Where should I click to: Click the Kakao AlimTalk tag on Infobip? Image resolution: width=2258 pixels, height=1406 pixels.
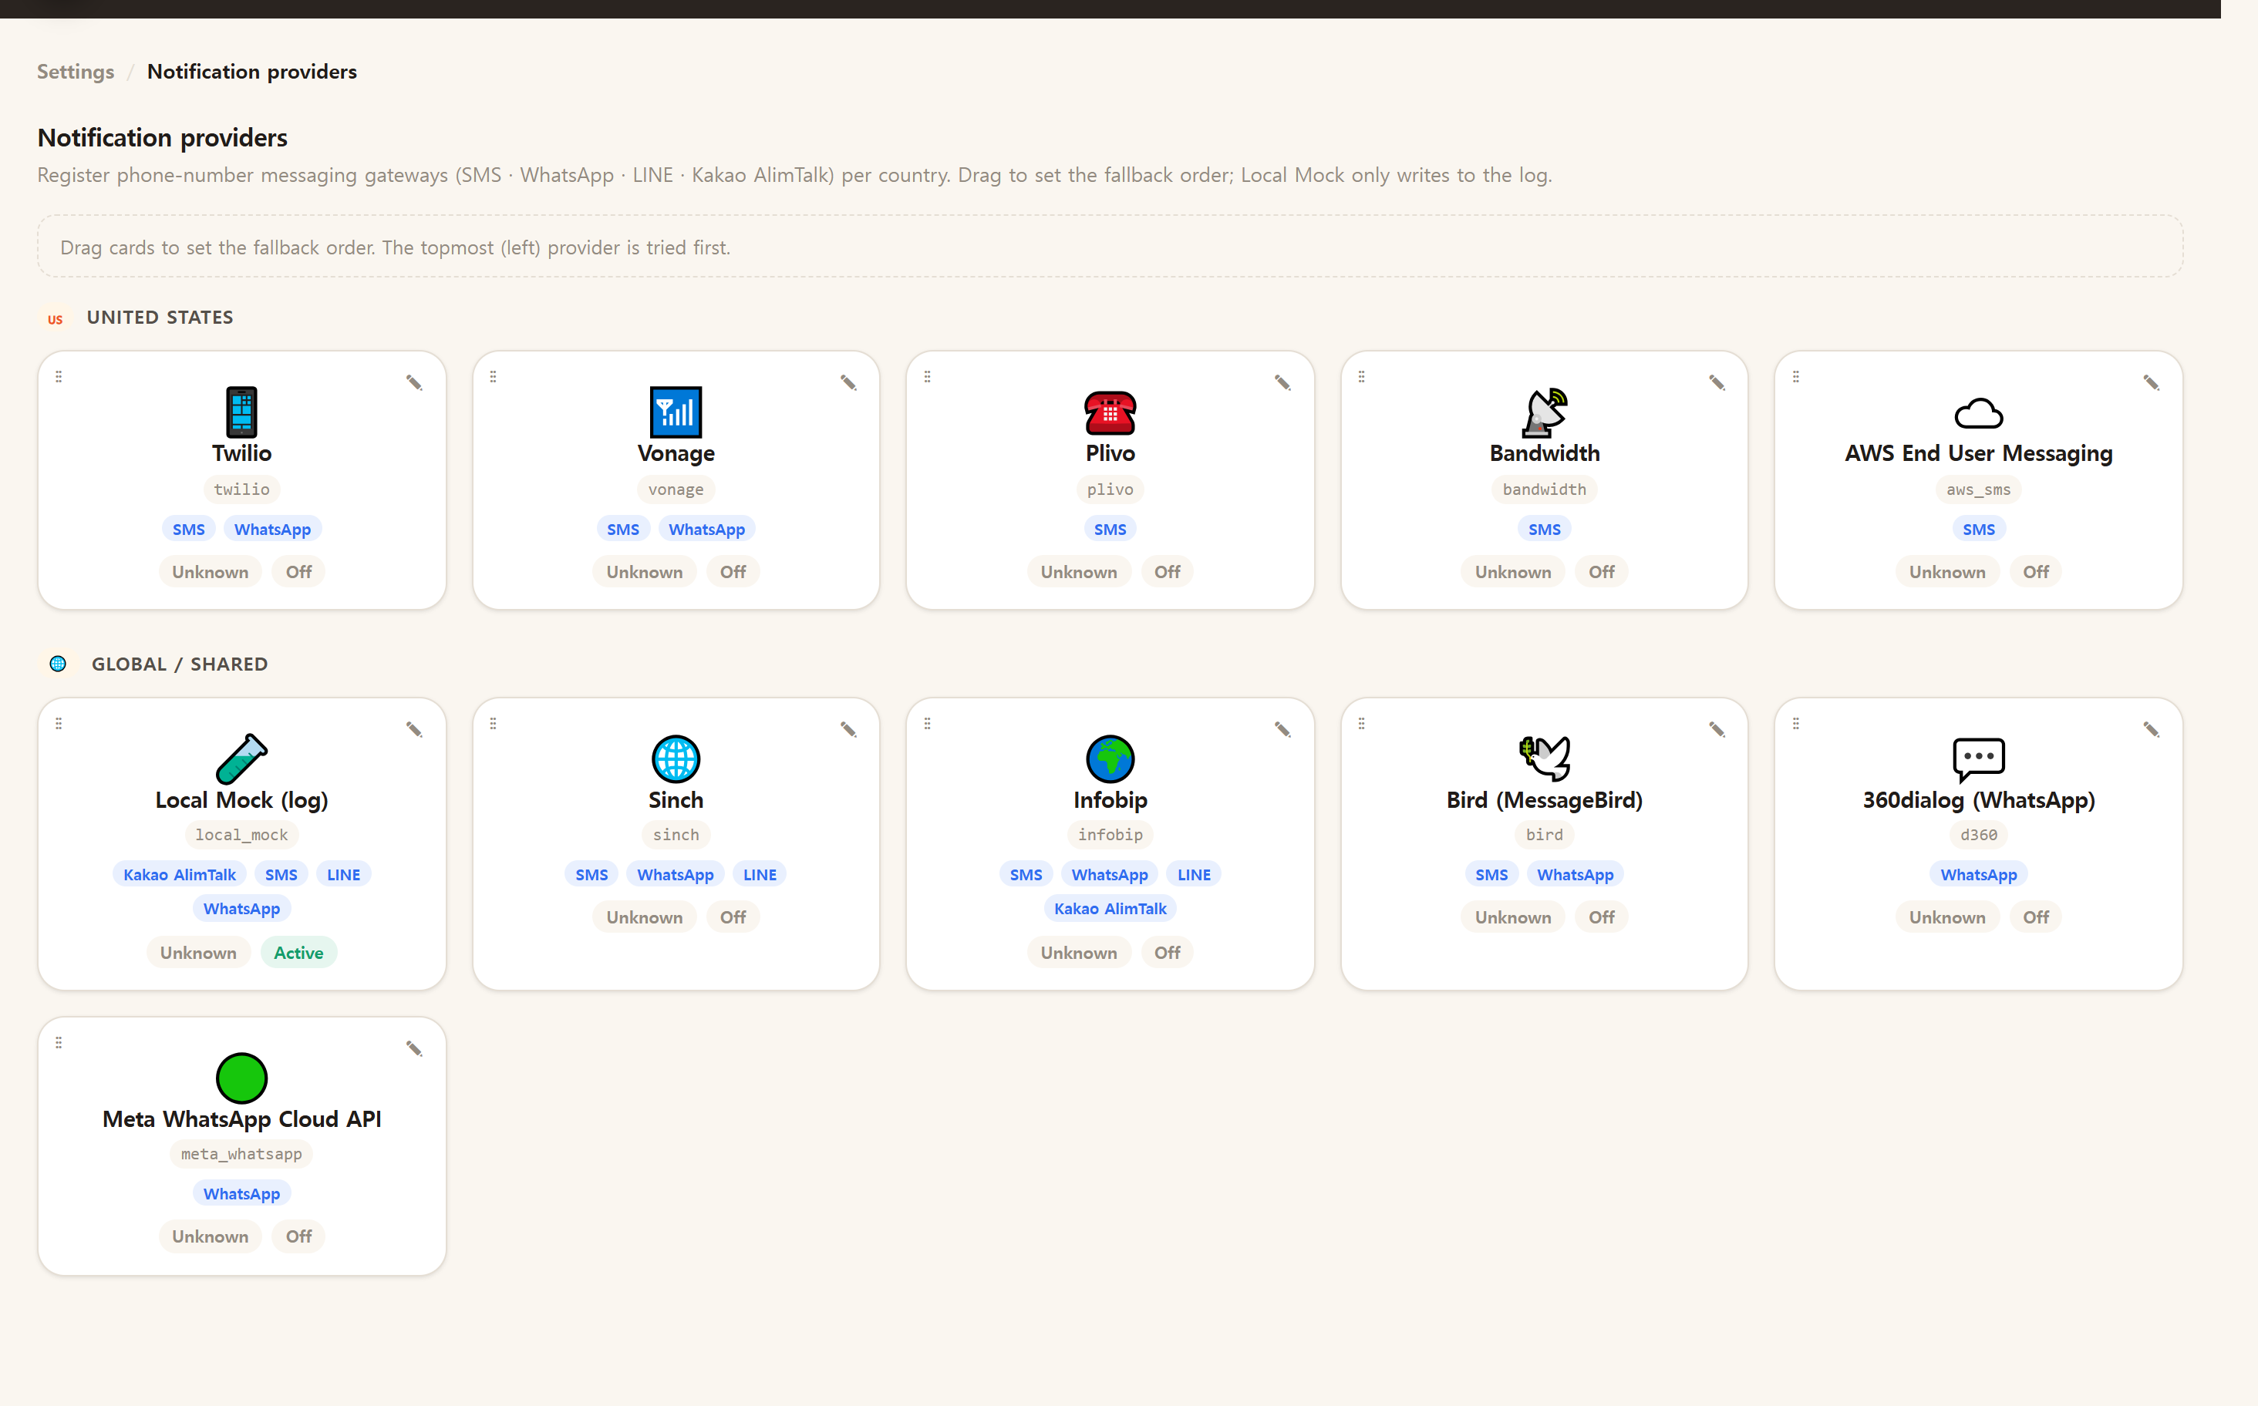tap(1110, 909)
